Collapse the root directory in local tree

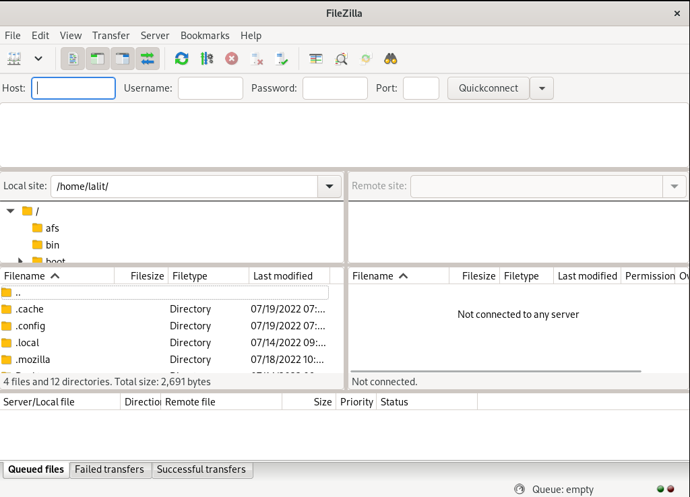(x=9, y=211)
